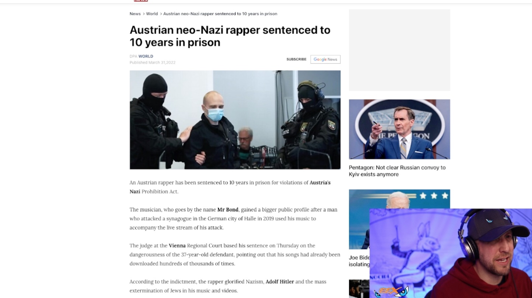The image size is (532, 298).
Task: Go to the World breadcrumb section
Action: tap(152, 14)
